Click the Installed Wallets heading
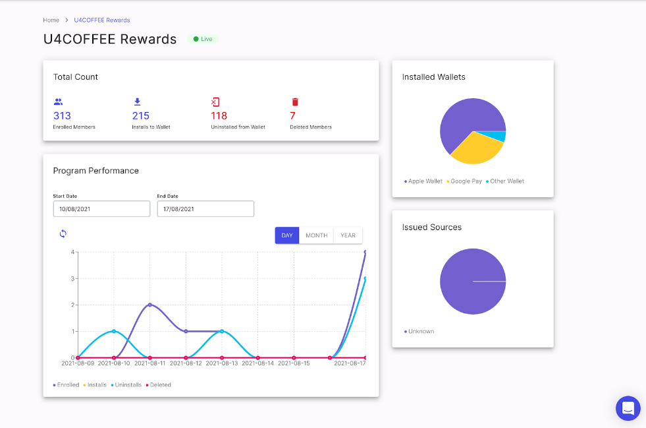Image resolution: width=646 pixels, height=428 pixels. [x=433, y=76]
